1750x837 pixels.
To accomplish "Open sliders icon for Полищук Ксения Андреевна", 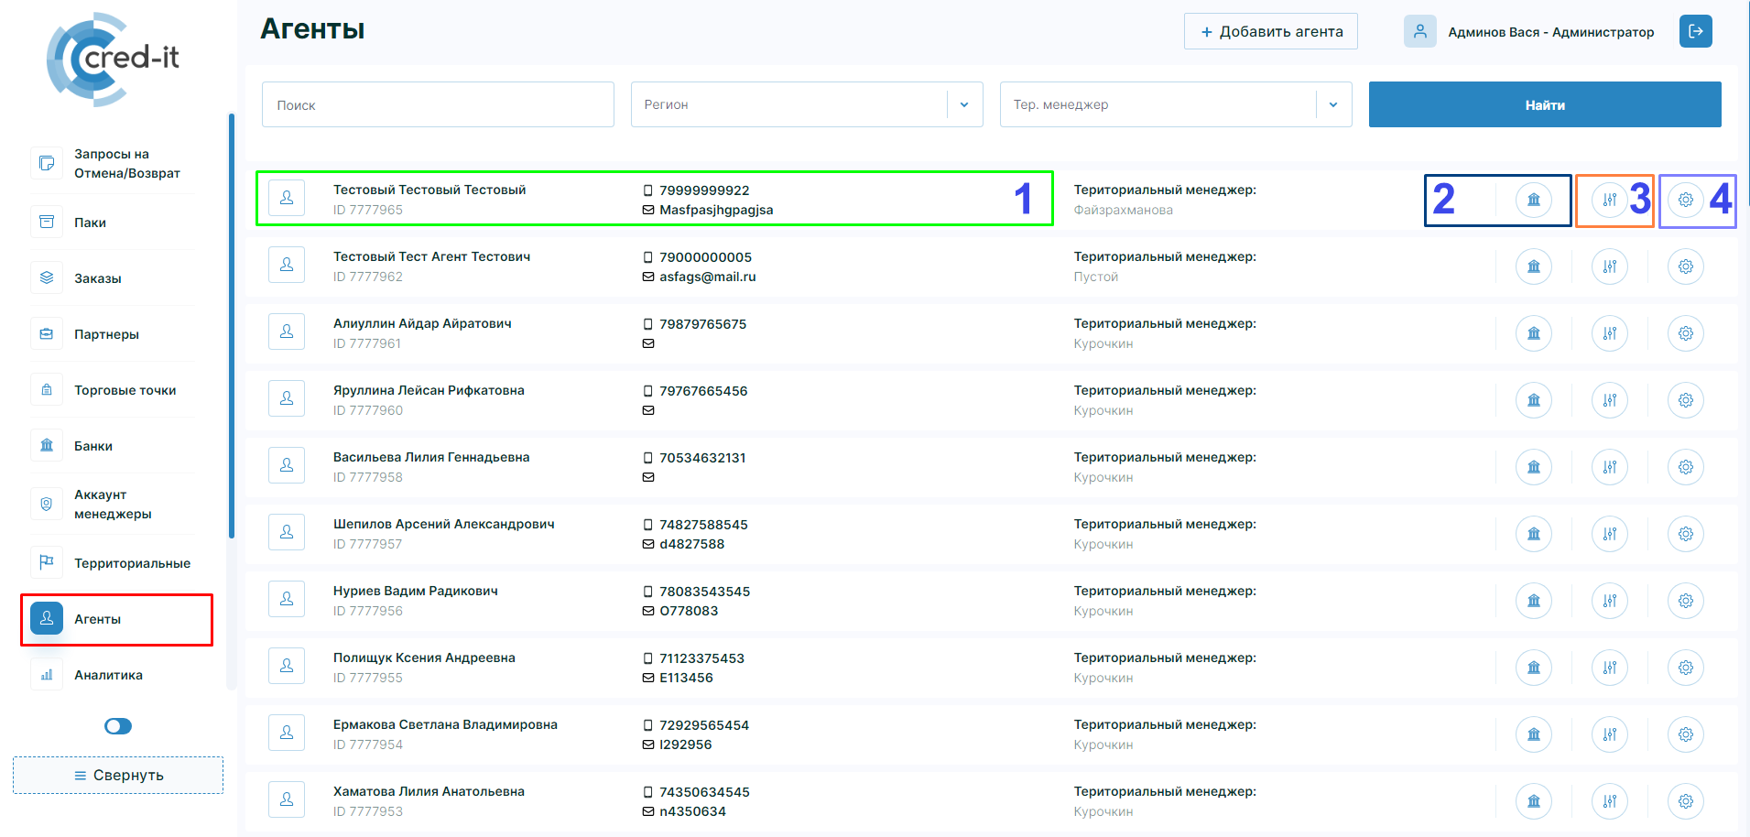I will point(1609,668).
